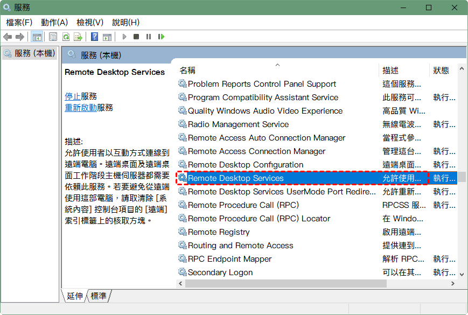468x315 pixels.
Task: Click the Export List toolbar icon
Action: point(78,37)
